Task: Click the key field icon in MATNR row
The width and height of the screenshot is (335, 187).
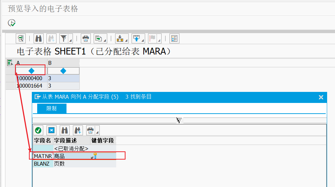Action: coord(94,156)
